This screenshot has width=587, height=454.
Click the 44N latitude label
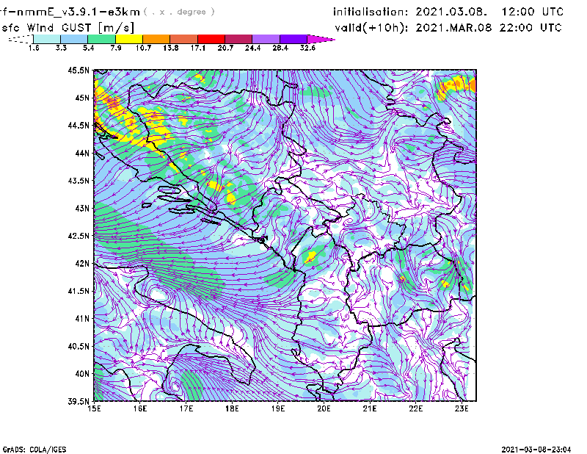(82, 153)
